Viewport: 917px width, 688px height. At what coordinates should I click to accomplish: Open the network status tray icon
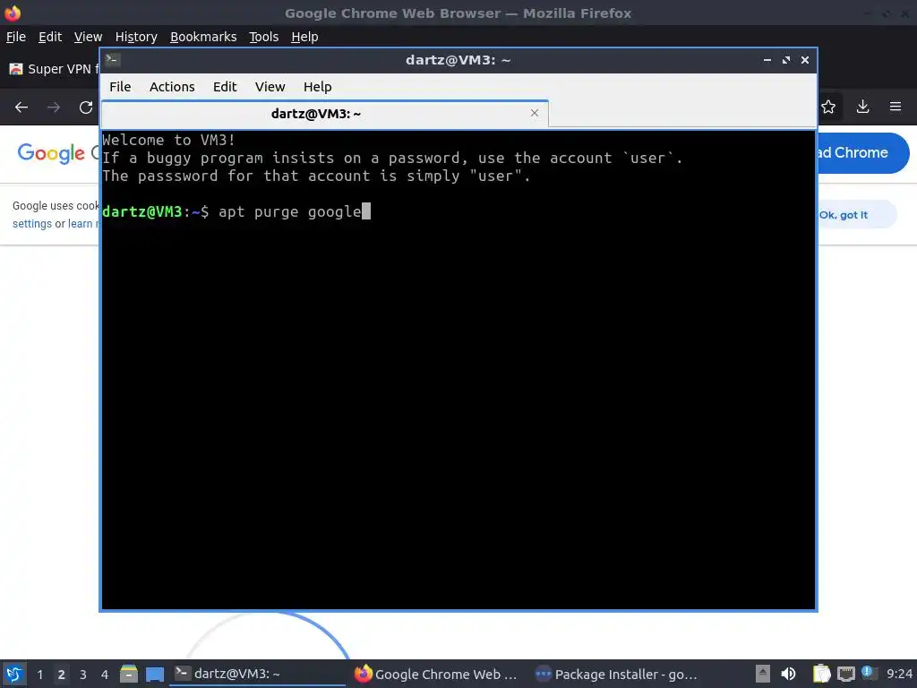[845, 674]
